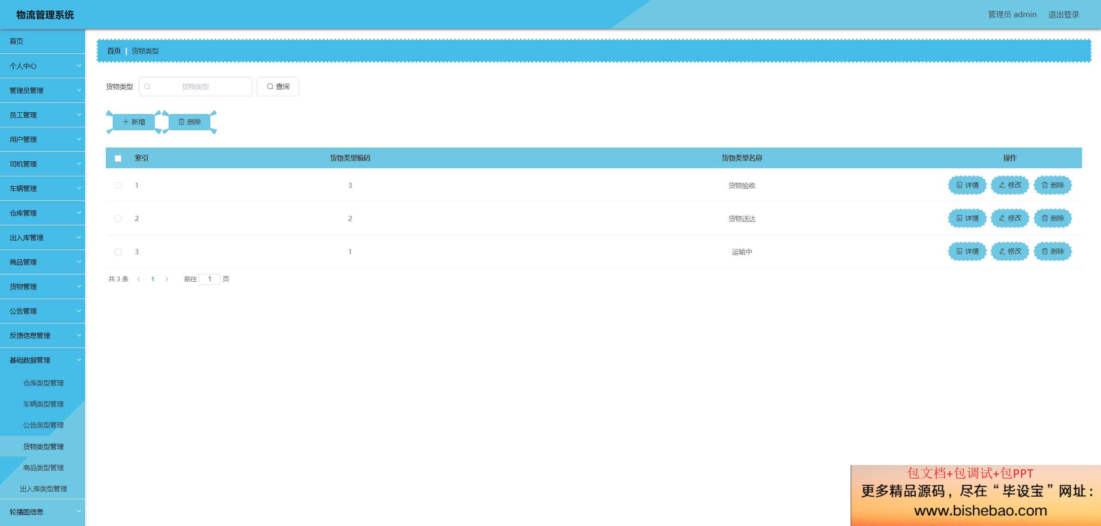Focus the 前往 page number input

[x=209, y=279]
